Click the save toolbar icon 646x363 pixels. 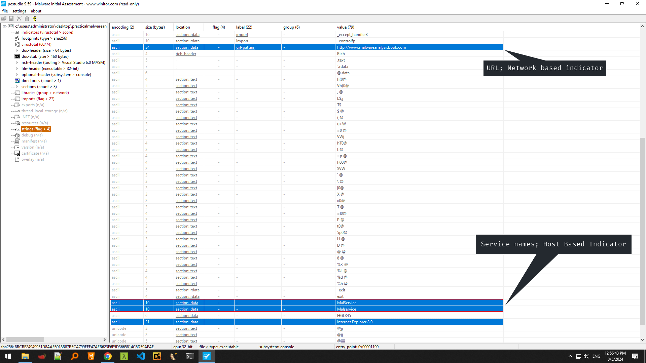[11, 19]
